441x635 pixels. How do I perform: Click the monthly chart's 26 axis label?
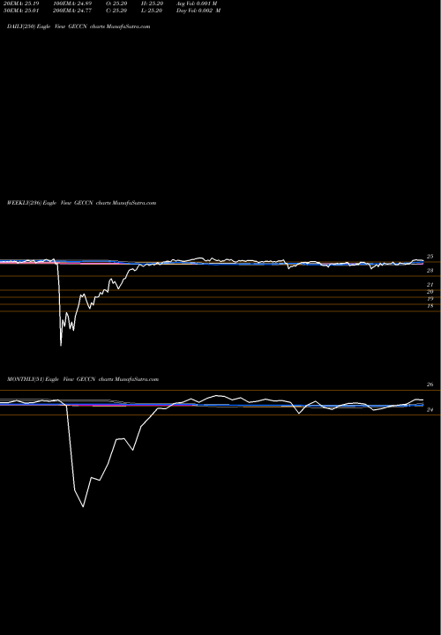[x=430, y=385]
